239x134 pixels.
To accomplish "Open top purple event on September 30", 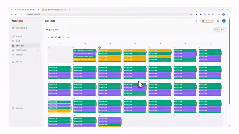I will point(110,118).
